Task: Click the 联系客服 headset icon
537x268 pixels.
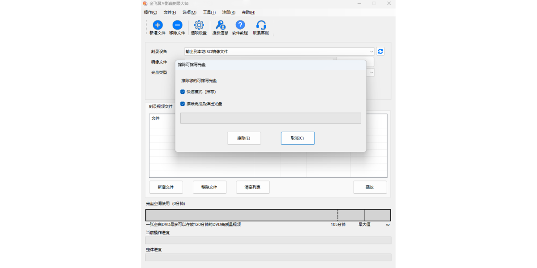Action: click(261, 25)
